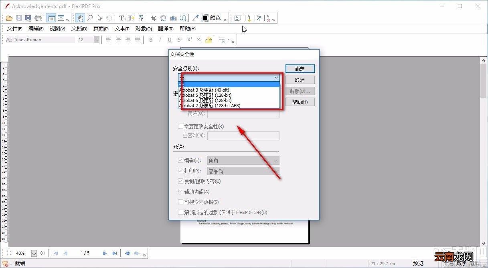The width and height of the screenshot is (488, 268).
Task: Open the 编辑 menu
Action: coord(36,29)
